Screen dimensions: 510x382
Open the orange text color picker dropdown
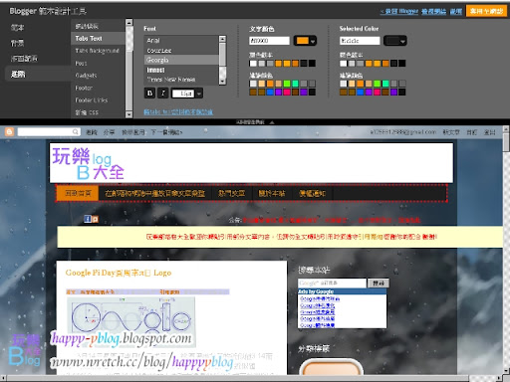pyautogui.click(x=306, y=41)
